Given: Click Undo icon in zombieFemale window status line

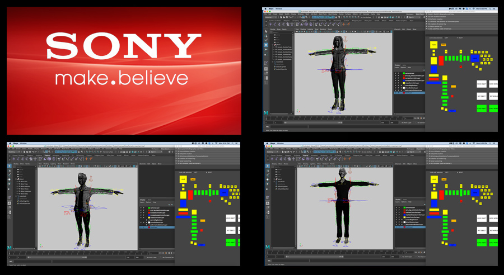Looking at the screenshot, I should tap(290, 17).
